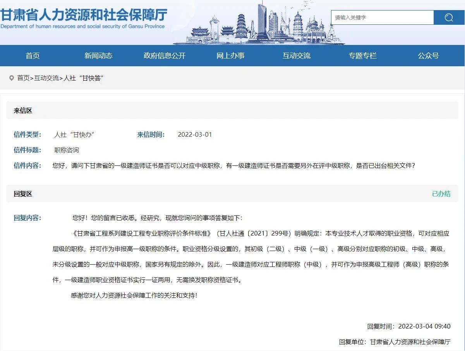This screenshot has height=351, width=465.
Task: Click the city skyline banner image
Action: [x=259, y=23]
